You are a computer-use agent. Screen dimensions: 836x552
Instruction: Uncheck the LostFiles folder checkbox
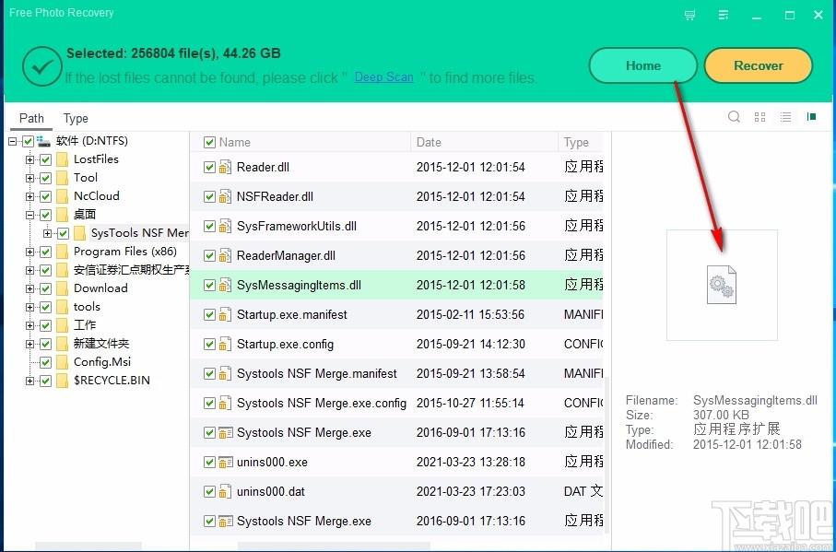(x=46, y=159)
